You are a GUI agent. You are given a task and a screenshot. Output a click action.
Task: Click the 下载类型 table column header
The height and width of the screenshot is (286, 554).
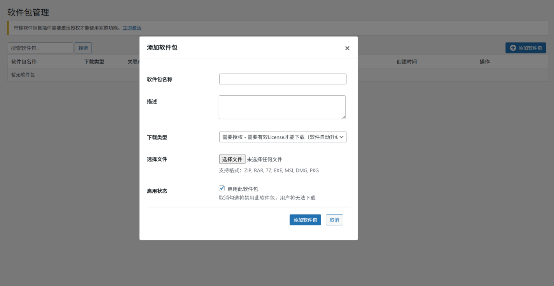(x=94, y=62)
